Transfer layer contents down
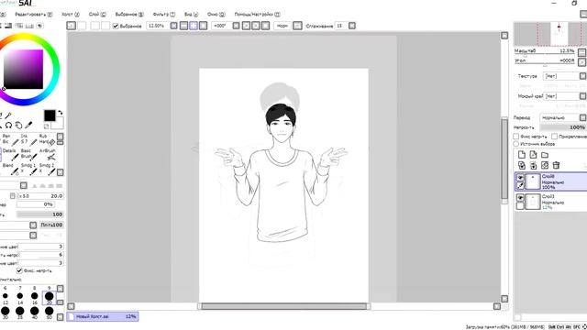Viewport: 587px width, 330px height. click(522, 165)
